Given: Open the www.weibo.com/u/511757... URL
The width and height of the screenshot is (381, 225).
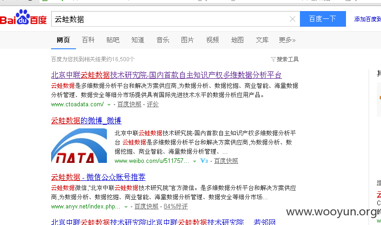Looking at the screenshot, I should pyautogui.click(x=152, y=161).
